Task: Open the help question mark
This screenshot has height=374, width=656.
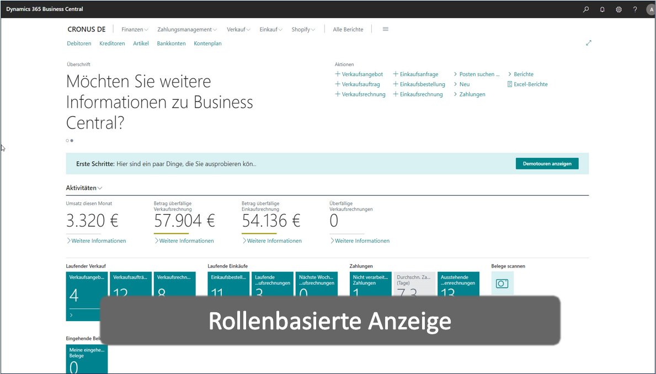Action: 635,9
